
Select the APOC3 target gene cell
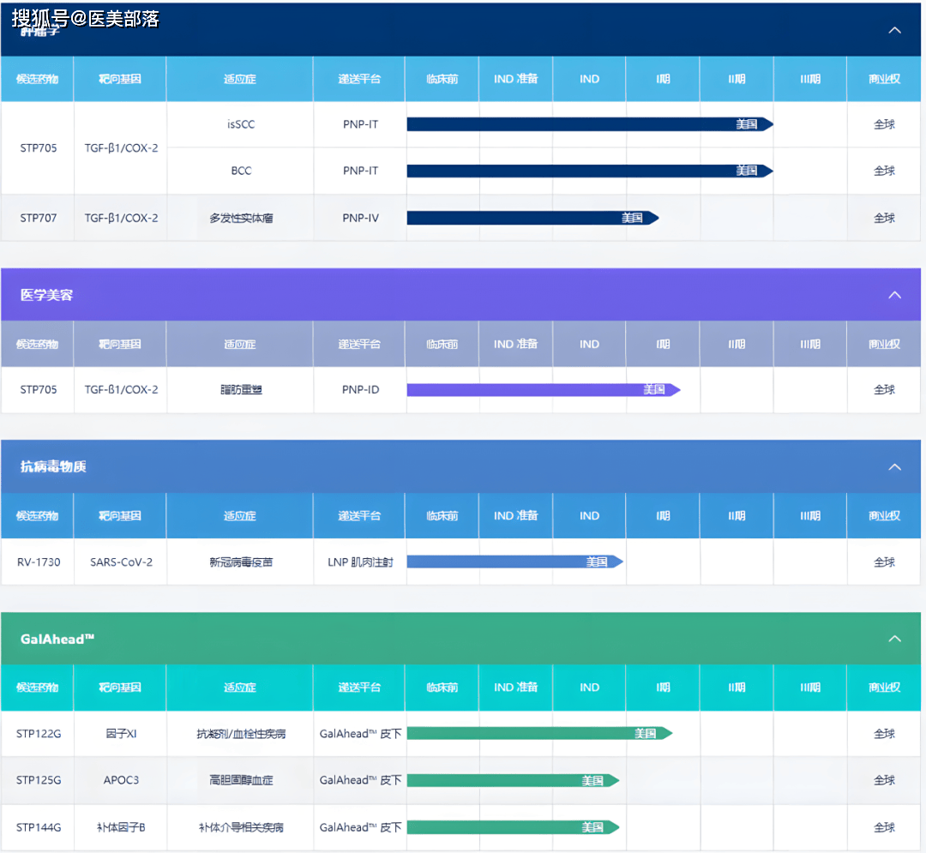click(x=121, y=780)
